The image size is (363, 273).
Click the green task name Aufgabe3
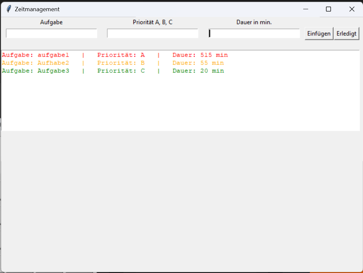[x=53, y=71]
